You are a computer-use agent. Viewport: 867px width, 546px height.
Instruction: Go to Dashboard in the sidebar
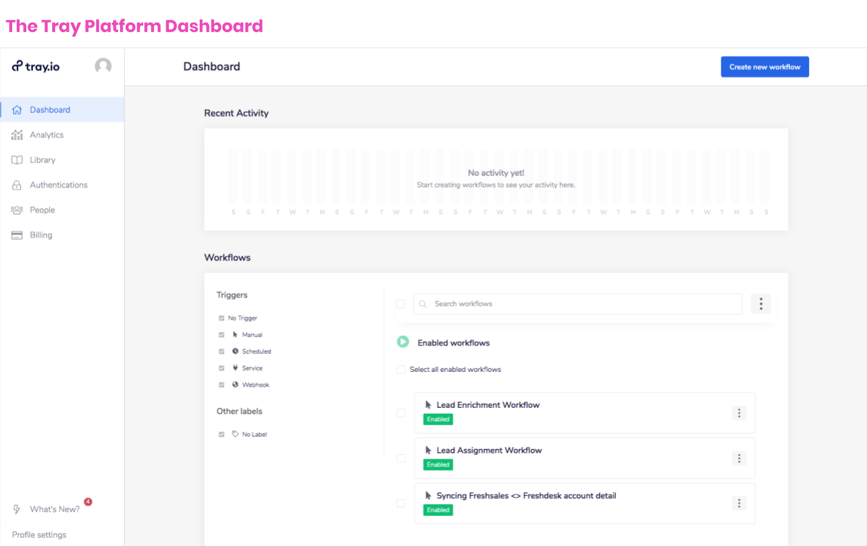(62, 110)
